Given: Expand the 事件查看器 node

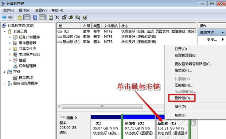Looking at the screenshot, I should tap(10, 43).
